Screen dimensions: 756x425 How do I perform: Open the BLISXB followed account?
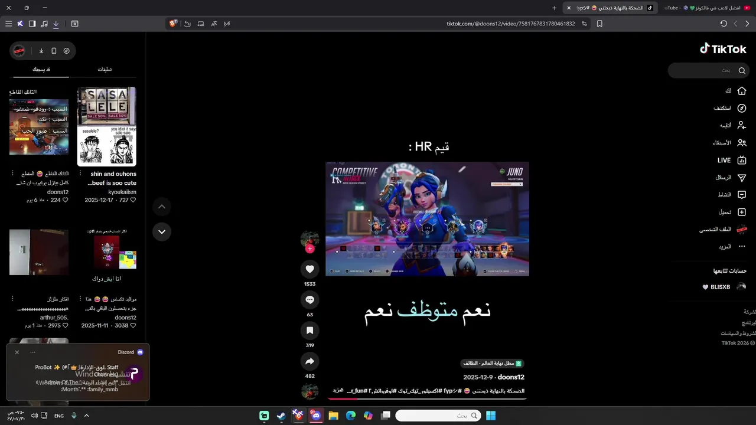[725, 287]
